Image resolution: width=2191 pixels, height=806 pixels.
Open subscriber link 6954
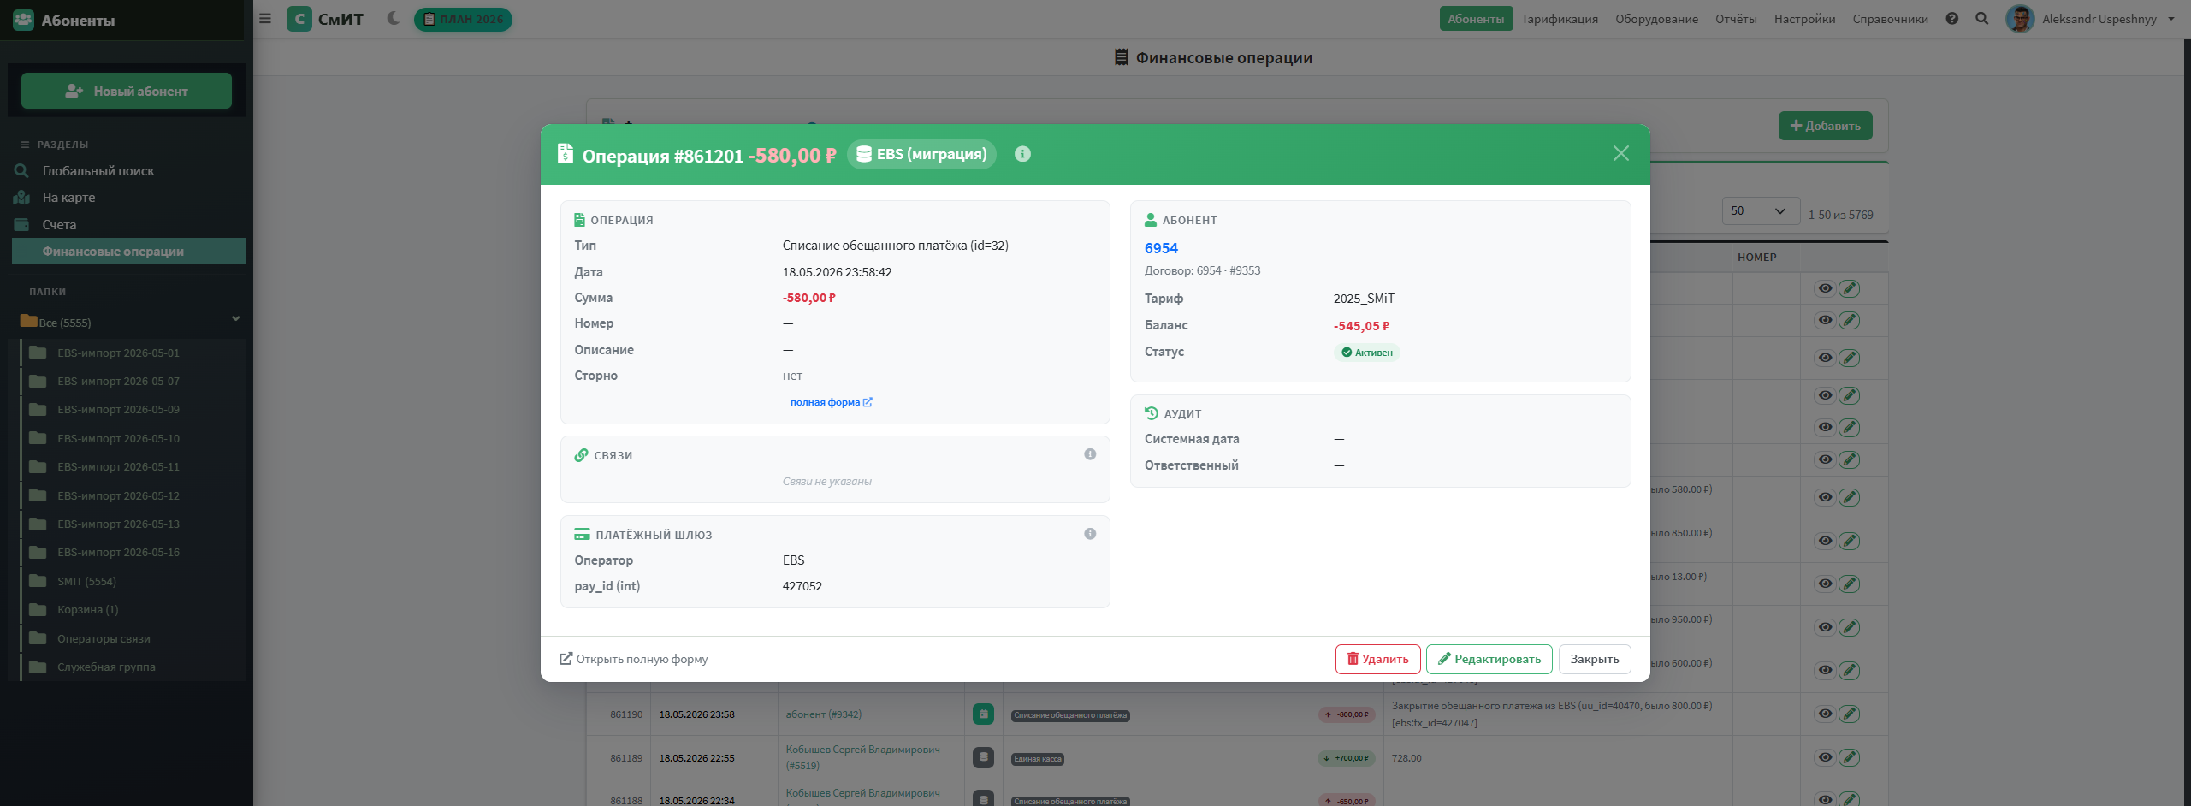click(x=1161, y=248)
